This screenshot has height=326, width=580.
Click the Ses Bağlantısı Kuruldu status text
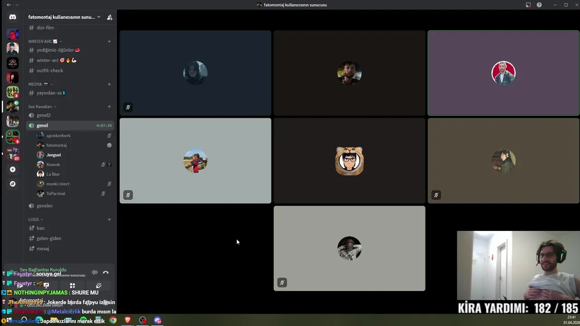[43, 270]
